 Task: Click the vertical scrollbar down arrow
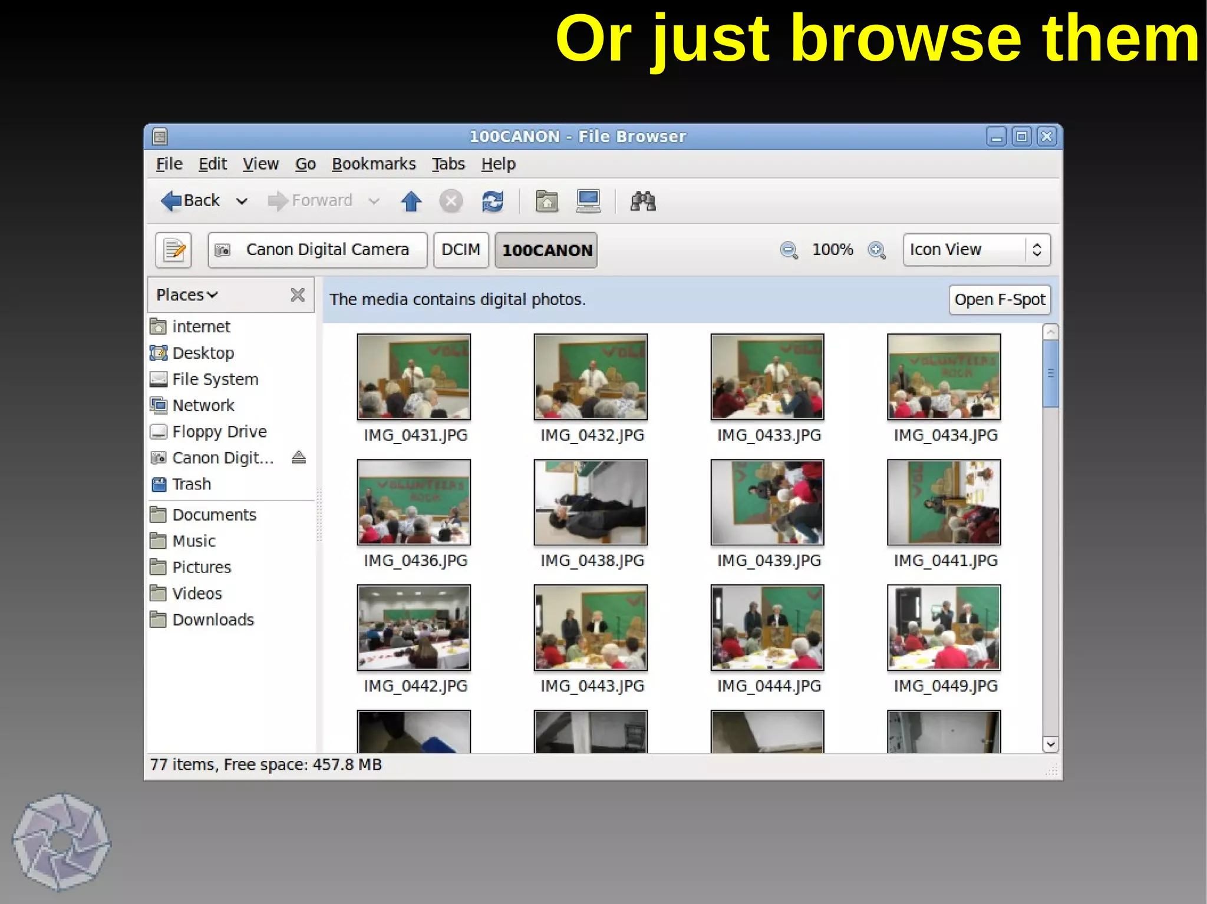1050,744
